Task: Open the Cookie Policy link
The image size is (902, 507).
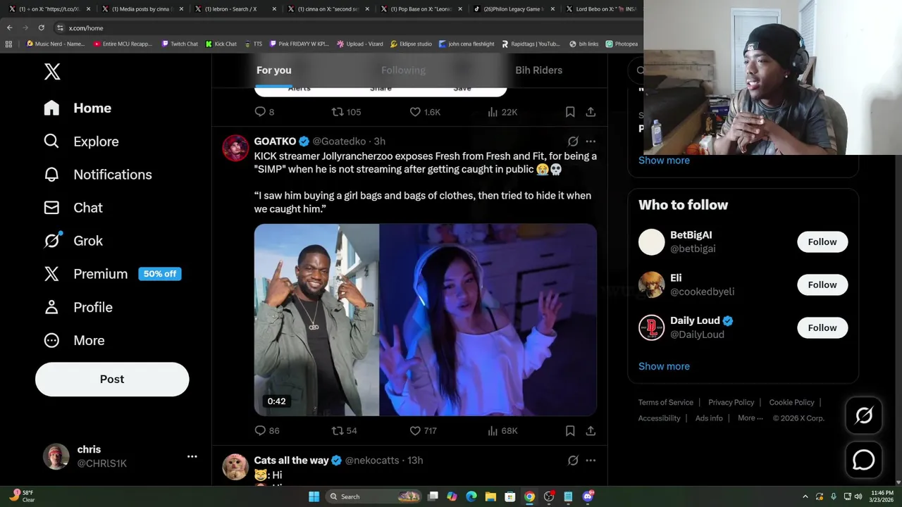Action: coord(791,402)
